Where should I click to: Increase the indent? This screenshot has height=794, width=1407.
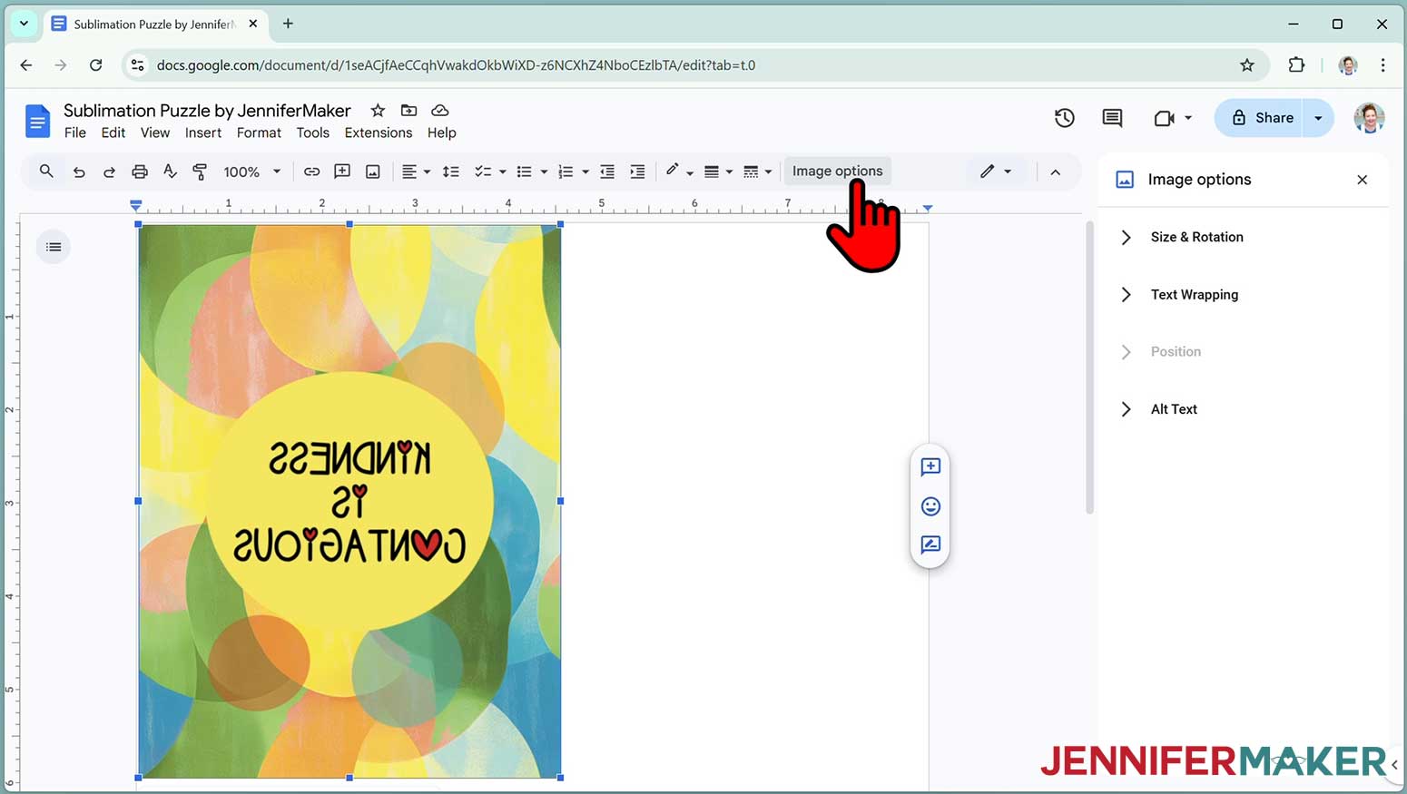click(x=638, y=172)
